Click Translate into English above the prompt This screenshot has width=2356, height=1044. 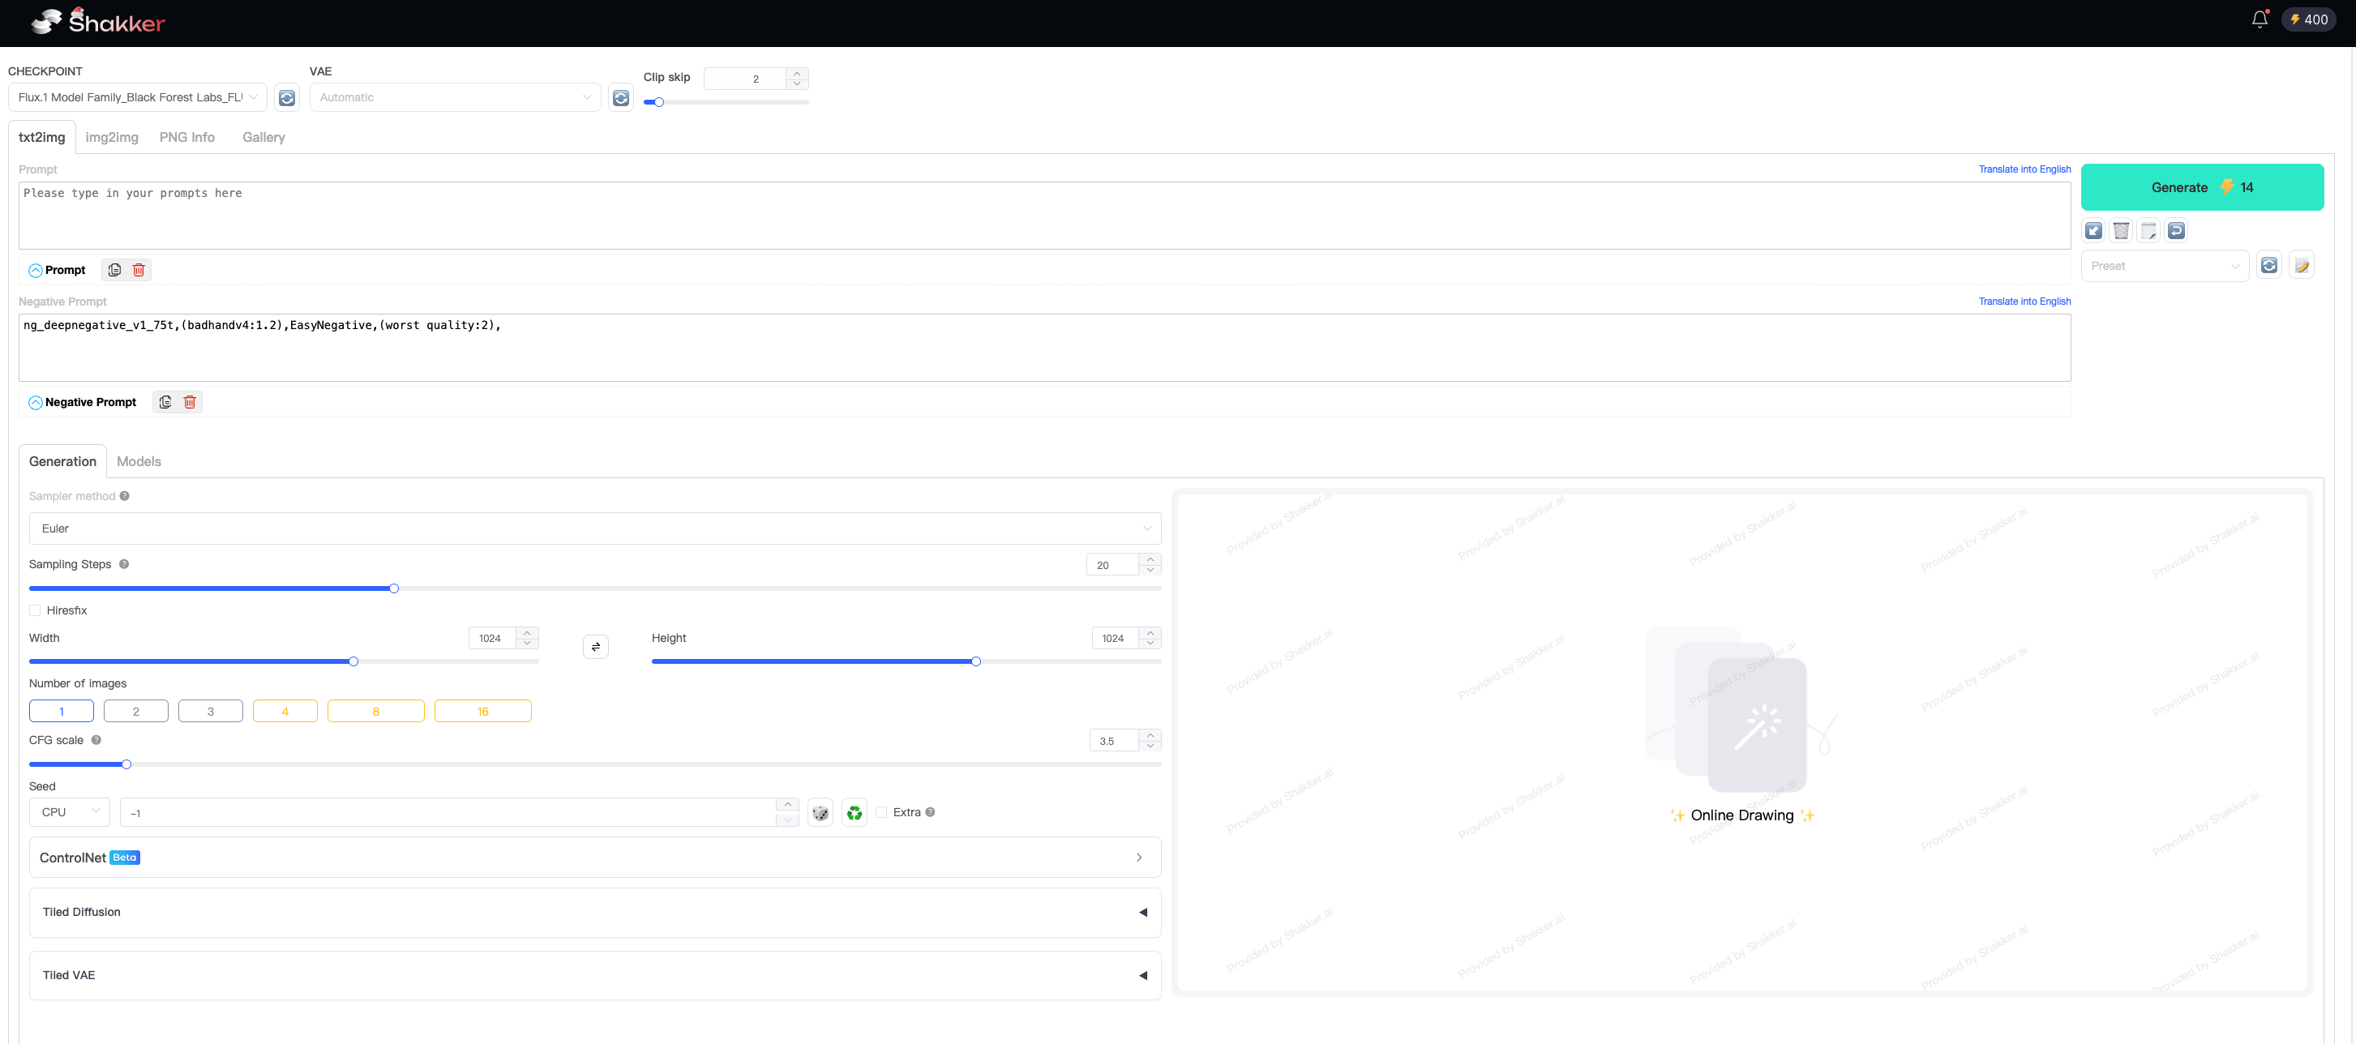coord(2024,169)
